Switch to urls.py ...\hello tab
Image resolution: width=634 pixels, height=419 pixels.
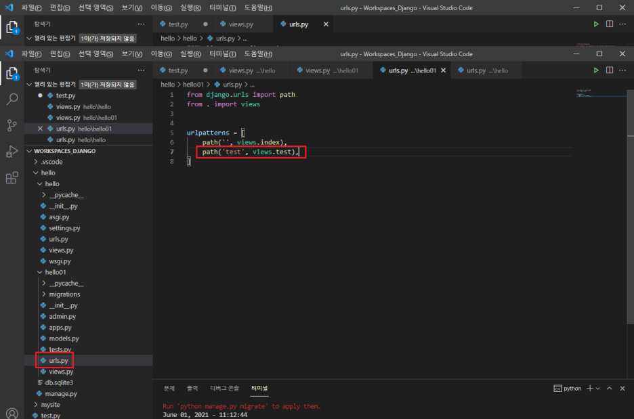(x=487, y=70)
